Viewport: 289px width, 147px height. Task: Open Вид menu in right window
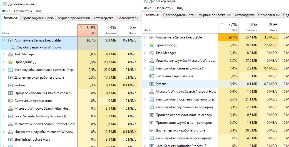[180, 8]
